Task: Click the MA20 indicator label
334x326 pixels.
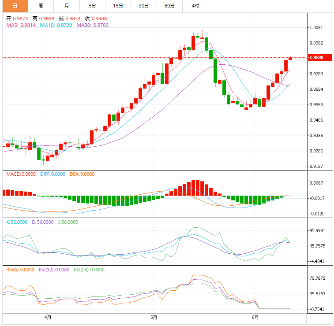Action: pos(93,26)
